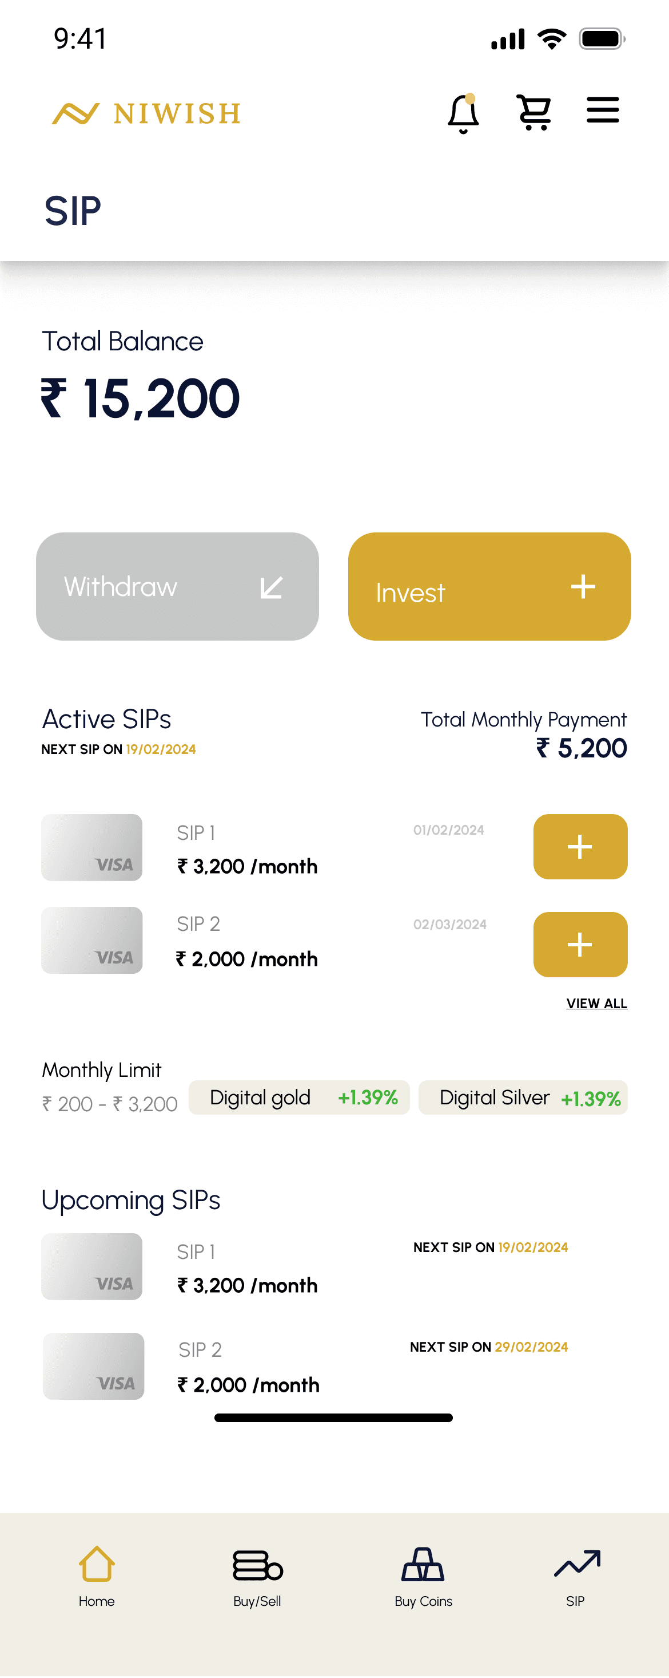
Task: Select the Digital gold chip
Action: pos(300,1097)
